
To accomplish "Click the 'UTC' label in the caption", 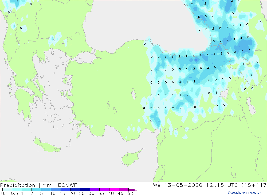I will coord(233,185).
